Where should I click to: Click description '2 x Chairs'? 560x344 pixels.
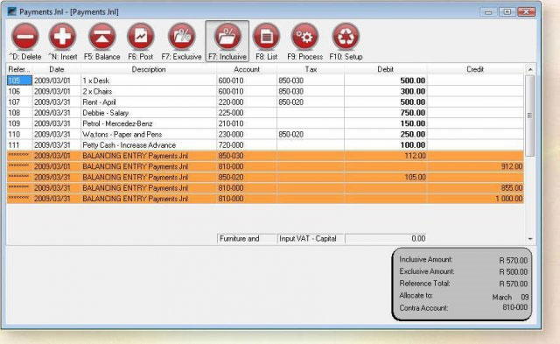(x=97, y=91)
